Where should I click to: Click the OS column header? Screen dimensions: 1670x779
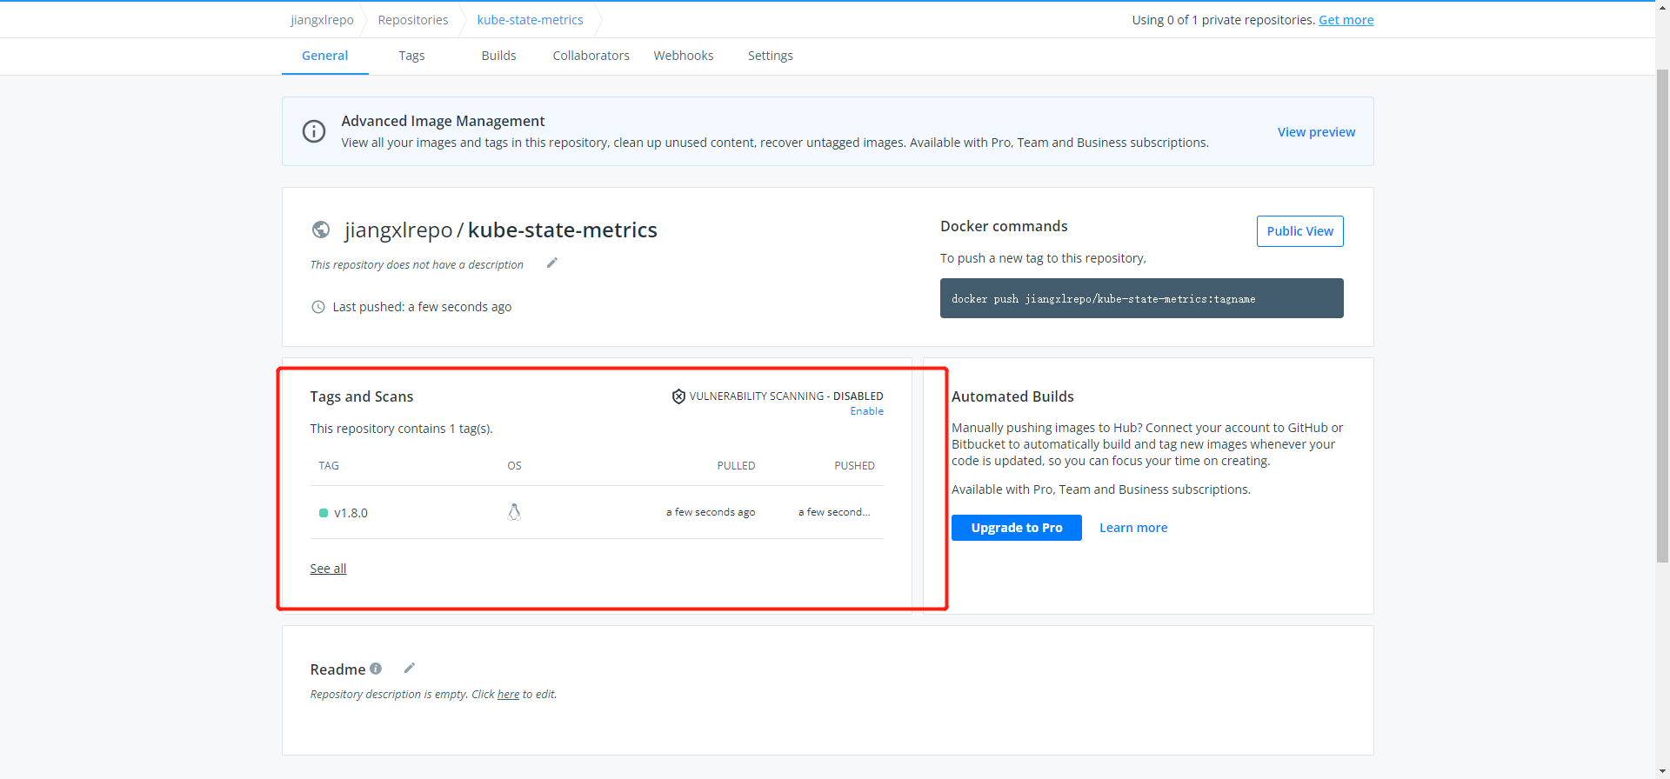(x=514, y=466)
